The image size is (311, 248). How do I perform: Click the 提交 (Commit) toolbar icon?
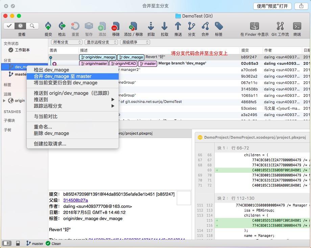[48, 26]
